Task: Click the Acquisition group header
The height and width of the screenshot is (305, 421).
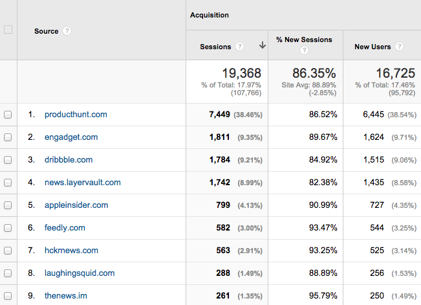Action: click(x=210, y=15)
